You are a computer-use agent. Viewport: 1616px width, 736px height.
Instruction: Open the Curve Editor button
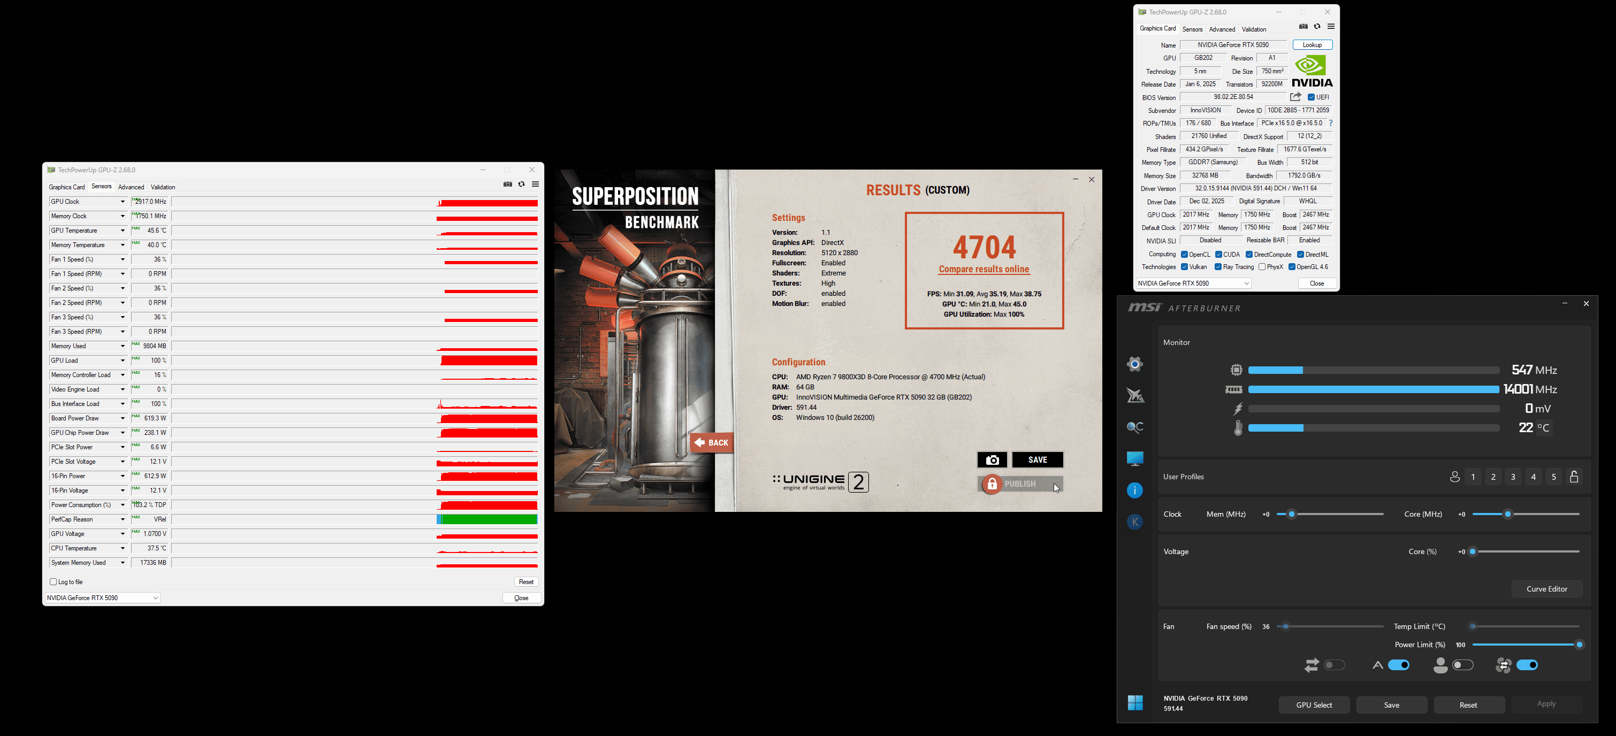(x=1546, y=589)
